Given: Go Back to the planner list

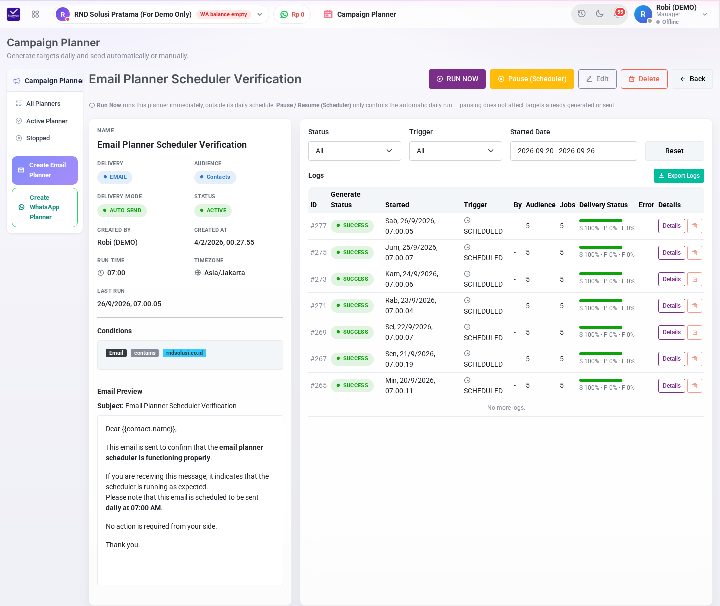Looking at the screenshot, I should pos(692,79).
